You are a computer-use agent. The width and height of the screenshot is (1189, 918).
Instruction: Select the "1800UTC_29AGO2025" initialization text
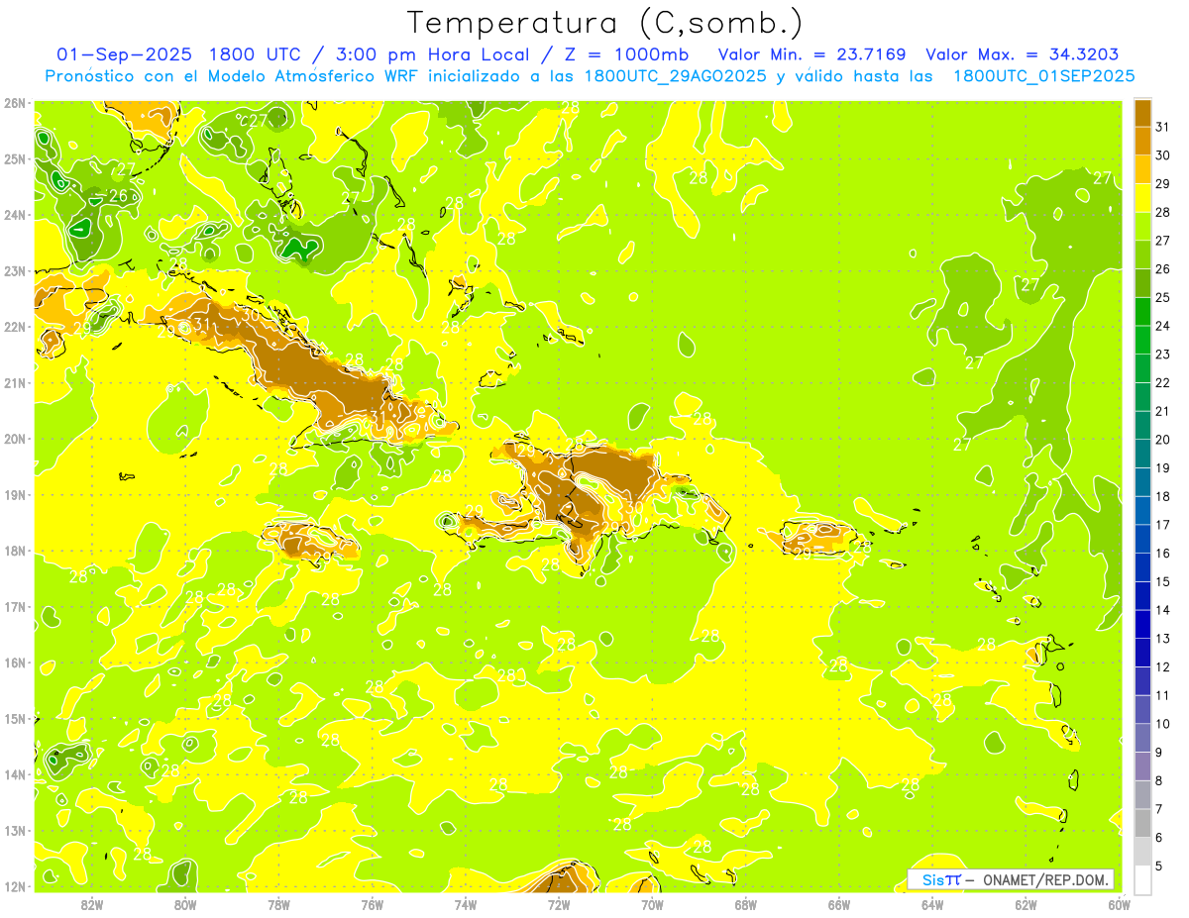tap(676, 76)
